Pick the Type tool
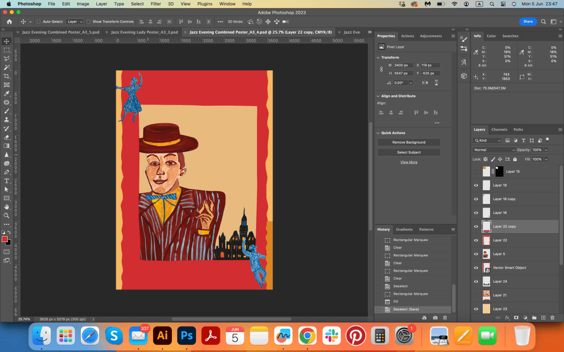The height and width of the screenshot is (352, 564). point(7,180)
